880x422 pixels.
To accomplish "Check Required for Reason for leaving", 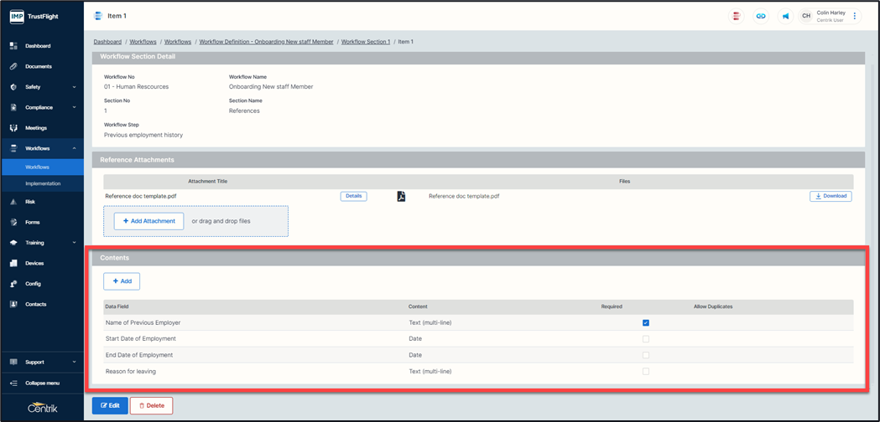I will coord(645,371).
